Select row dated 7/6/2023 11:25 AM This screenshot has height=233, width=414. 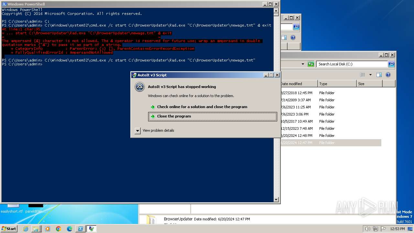pyautogui.click(x=331, y=107)
